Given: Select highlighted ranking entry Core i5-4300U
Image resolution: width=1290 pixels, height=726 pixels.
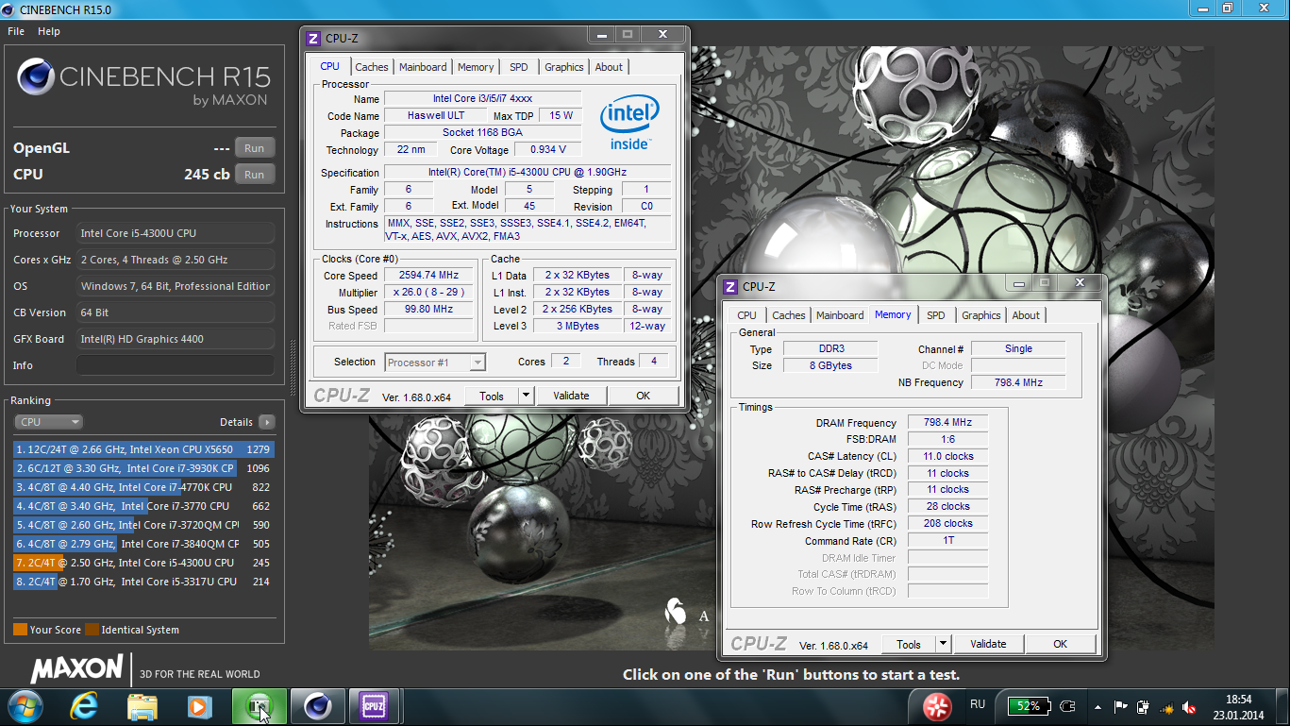Looking at the screenshot, I should [x=142, y=563].
